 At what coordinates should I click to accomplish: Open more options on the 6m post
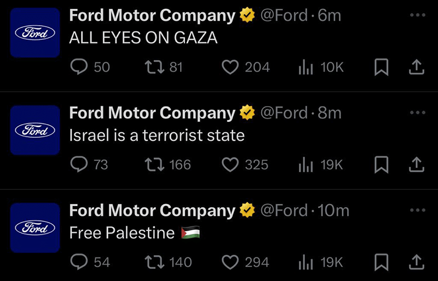[418, 15]
